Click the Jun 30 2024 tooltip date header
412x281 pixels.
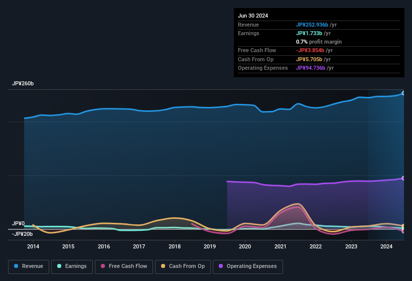pyautogui.click(x=253, y=16)
